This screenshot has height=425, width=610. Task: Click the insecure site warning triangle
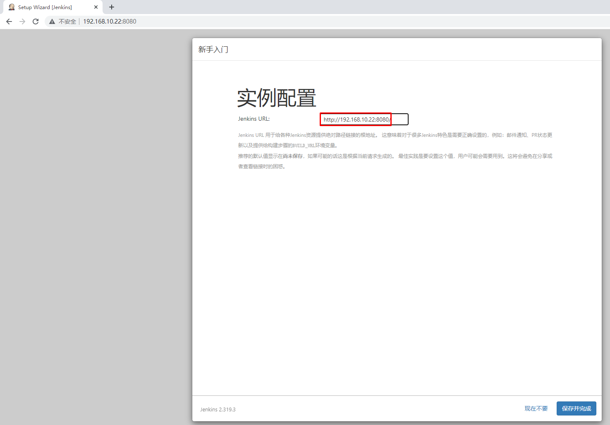[52, 21]
